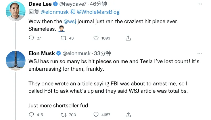
Task: Retweet Elon Musk's tweet
Action: click(x=64, y=115)
